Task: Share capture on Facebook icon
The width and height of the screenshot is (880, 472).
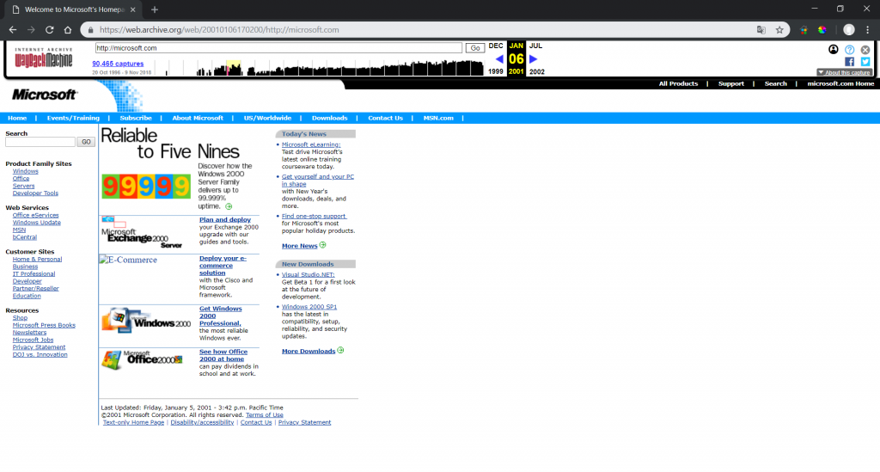Action: click(850, 62)
